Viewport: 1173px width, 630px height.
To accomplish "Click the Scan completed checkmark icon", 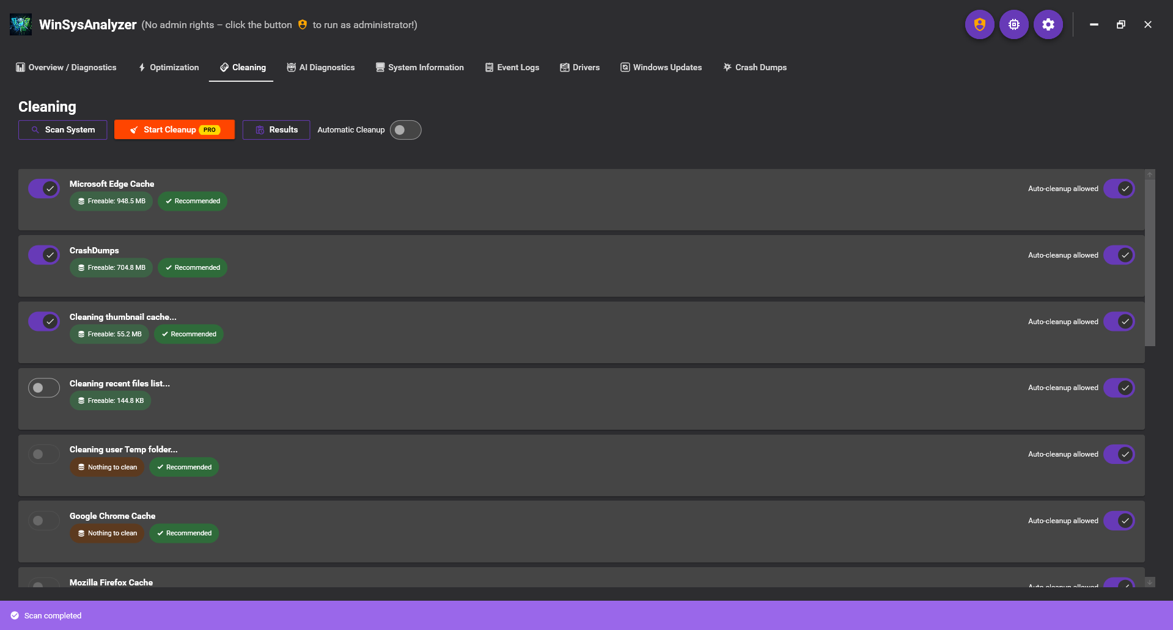I will click(15, 615).
